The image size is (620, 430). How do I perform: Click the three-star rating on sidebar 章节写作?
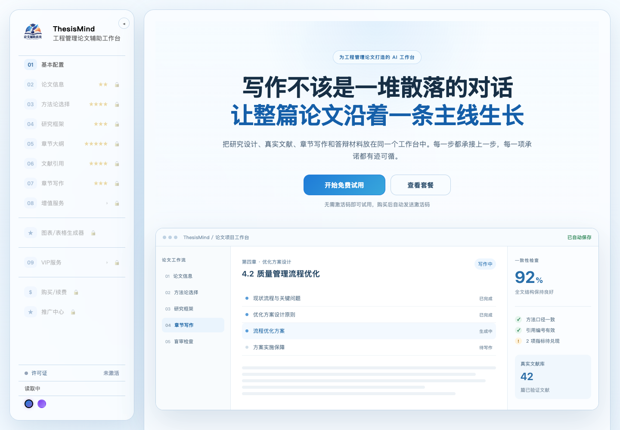point(101,184)
